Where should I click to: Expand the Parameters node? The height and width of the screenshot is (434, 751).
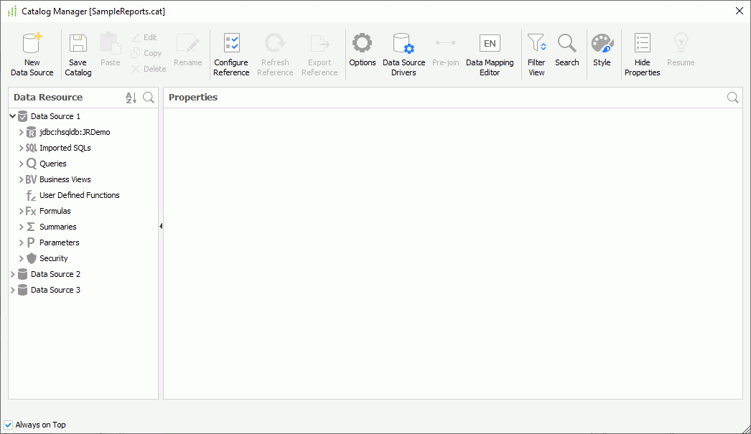pos(21,242)
